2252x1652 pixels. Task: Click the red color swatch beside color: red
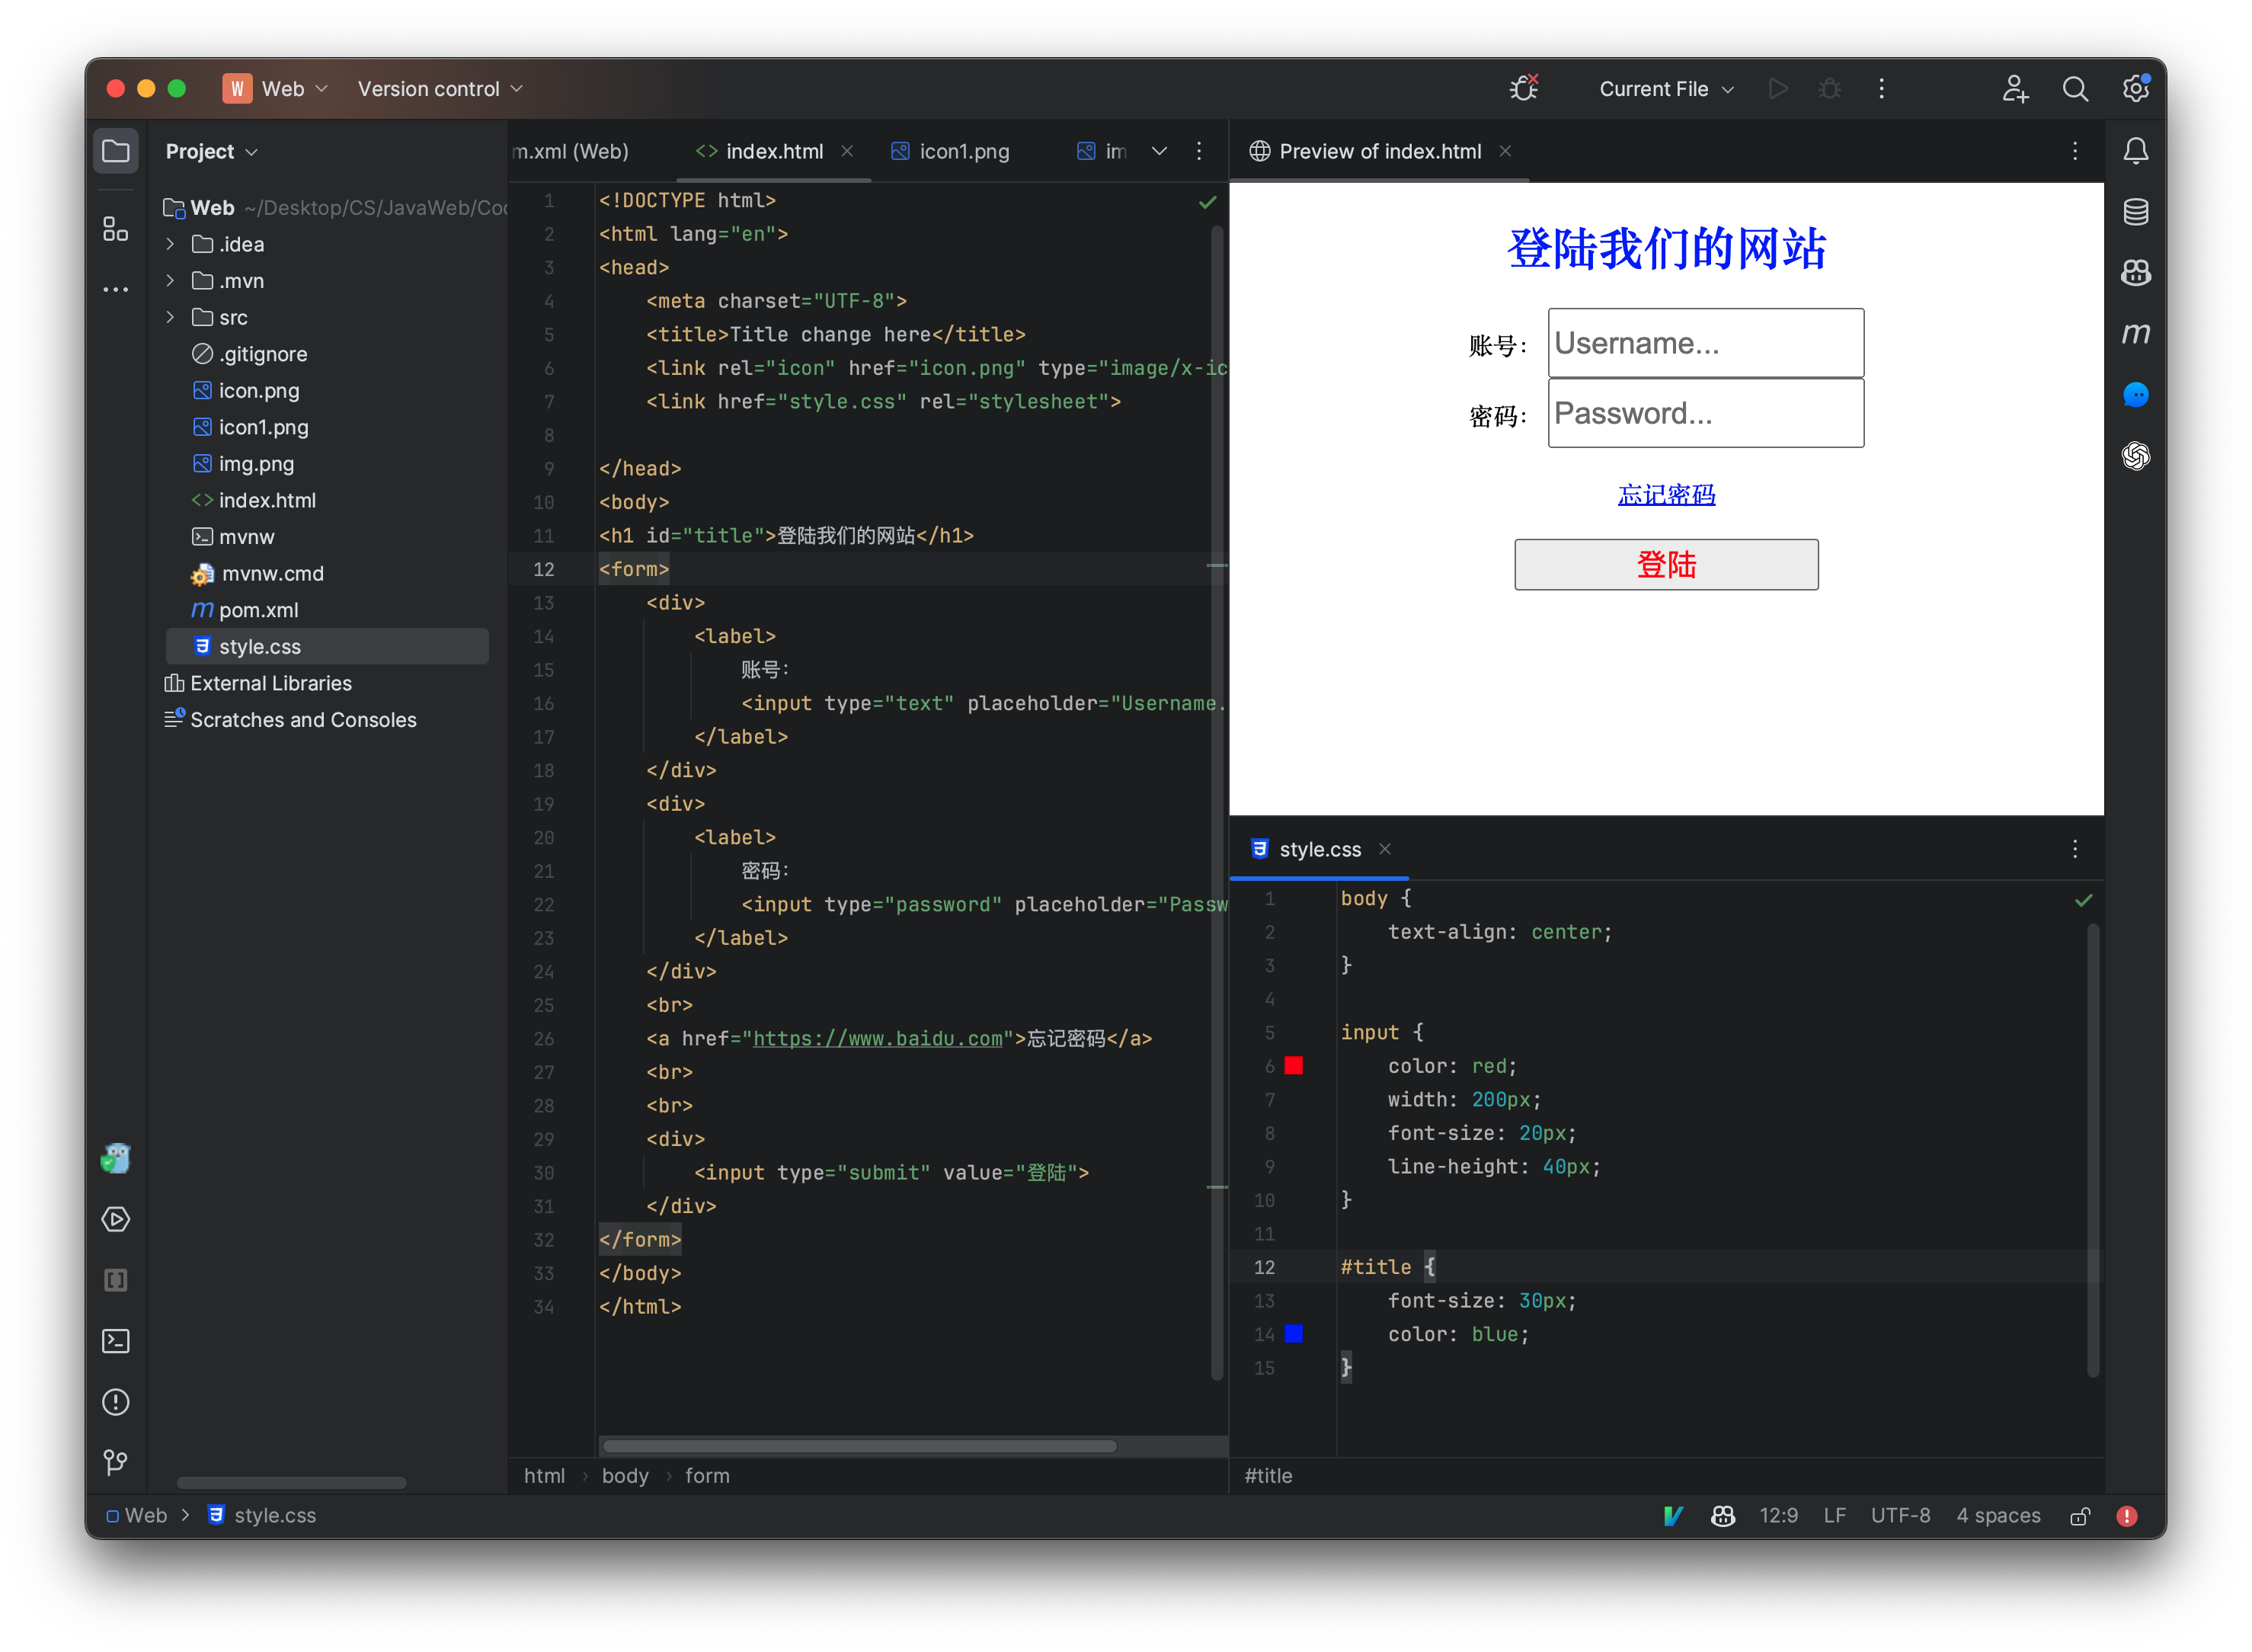[1294, 1065]
